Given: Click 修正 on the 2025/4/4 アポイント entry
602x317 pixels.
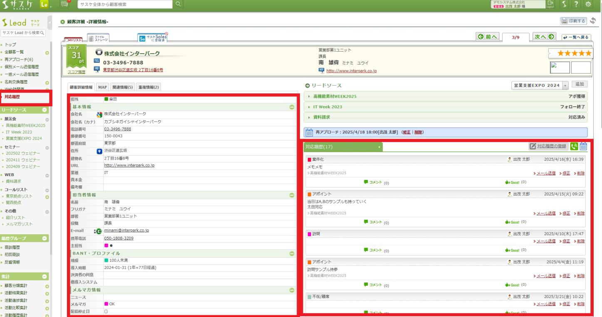Looking at the screenshot, I should point(566,276).
